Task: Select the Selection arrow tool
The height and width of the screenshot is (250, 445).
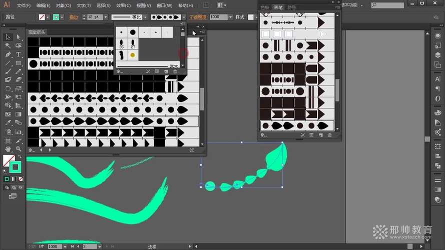Action: pos(8,37)
